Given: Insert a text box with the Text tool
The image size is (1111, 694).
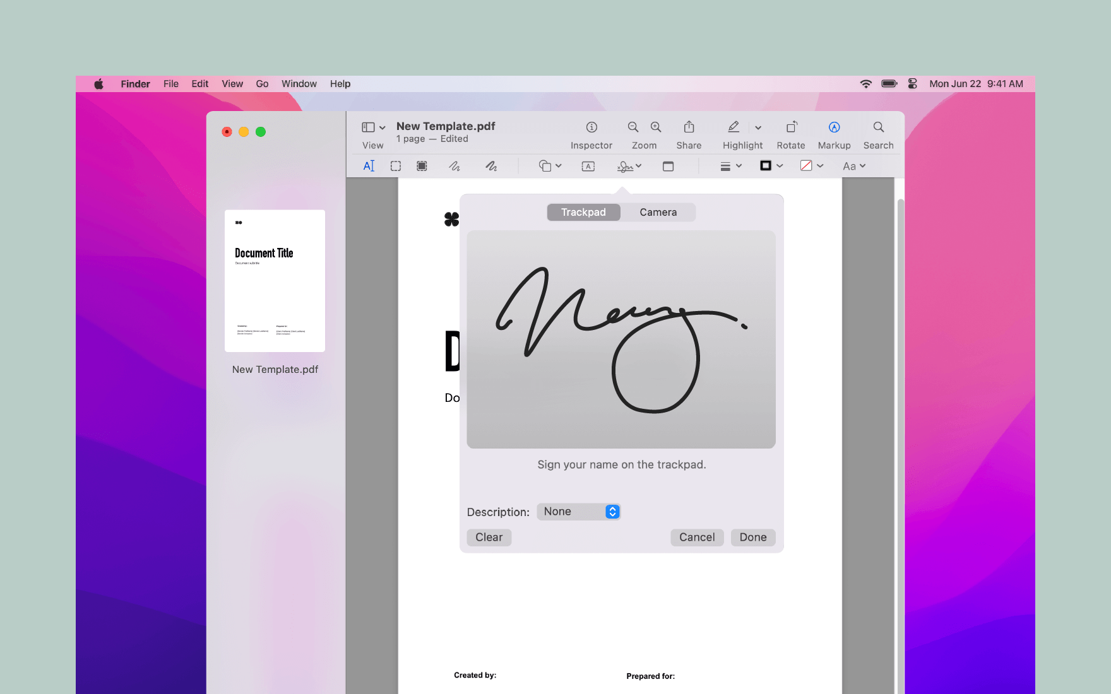Looking at the screenshot, I should (x=588, y=166).
